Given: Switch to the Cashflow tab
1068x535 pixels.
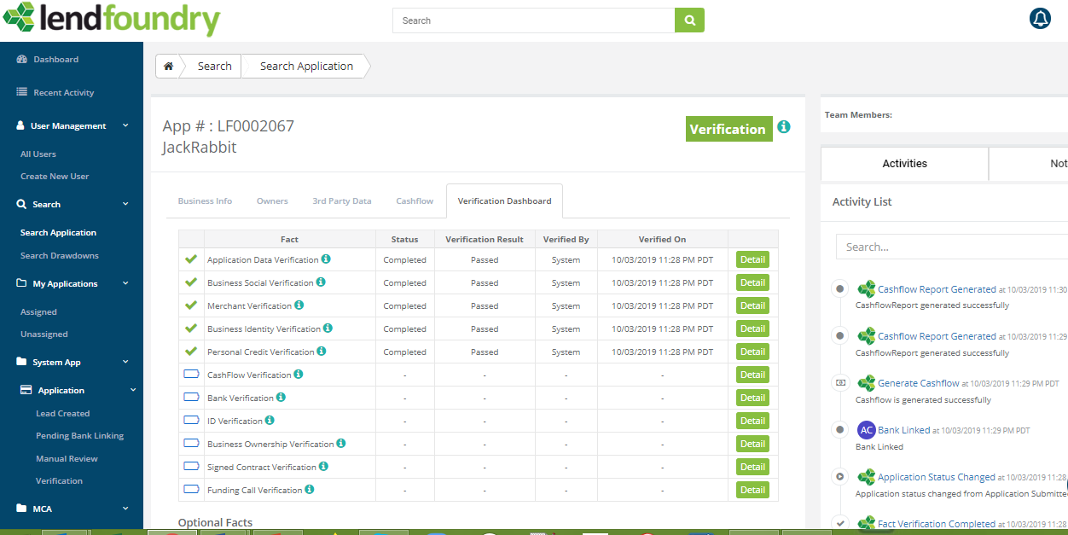Looking at the screenshot, I should click(x=414, y=201).
